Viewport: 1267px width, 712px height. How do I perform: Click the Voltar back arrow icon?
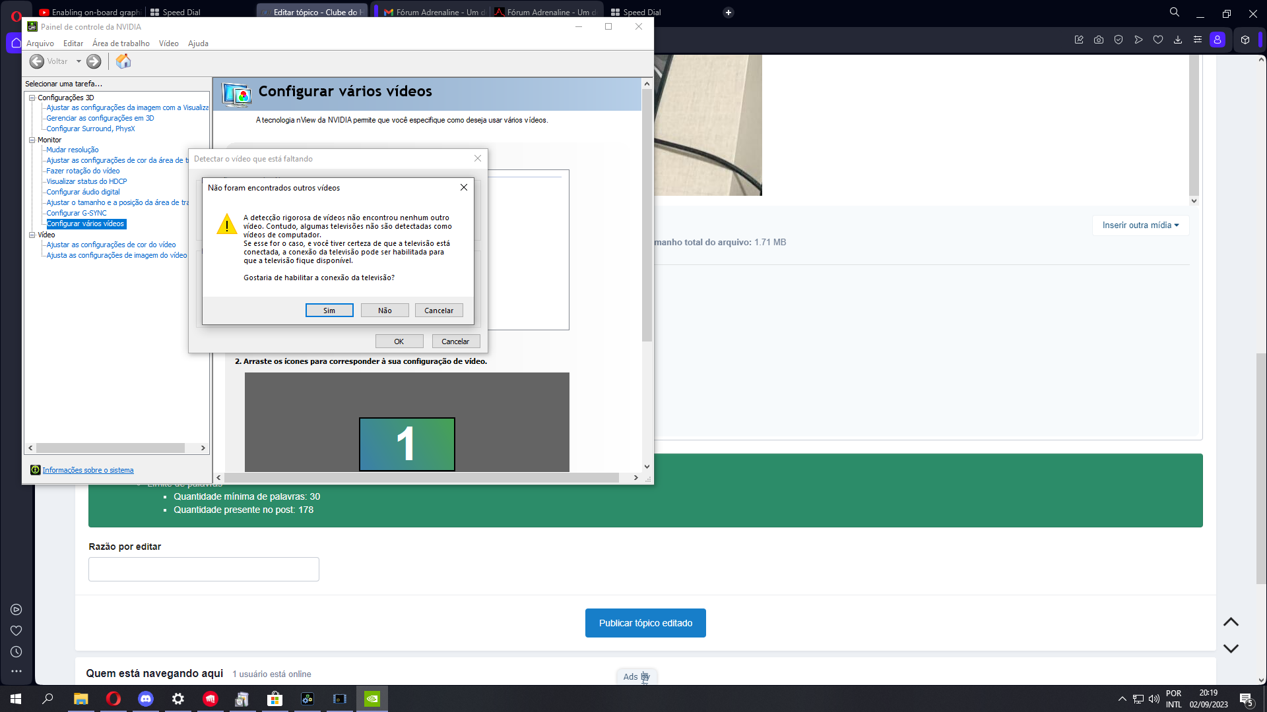coord(37,61)
